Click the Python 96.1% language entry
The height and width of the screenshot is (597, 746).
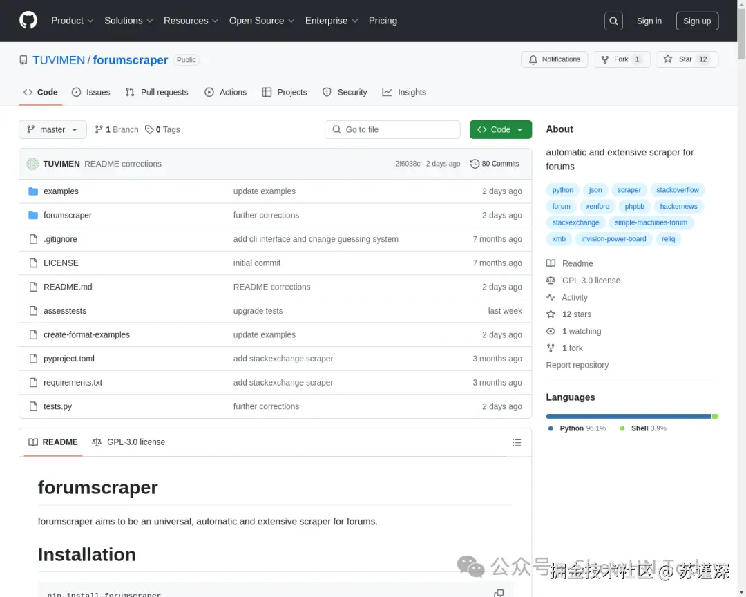(x=577, y=428)
